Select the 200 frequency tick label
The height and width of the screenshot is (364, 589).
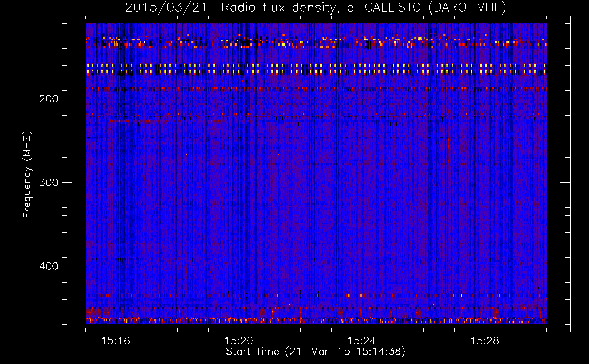click(49, 99)
